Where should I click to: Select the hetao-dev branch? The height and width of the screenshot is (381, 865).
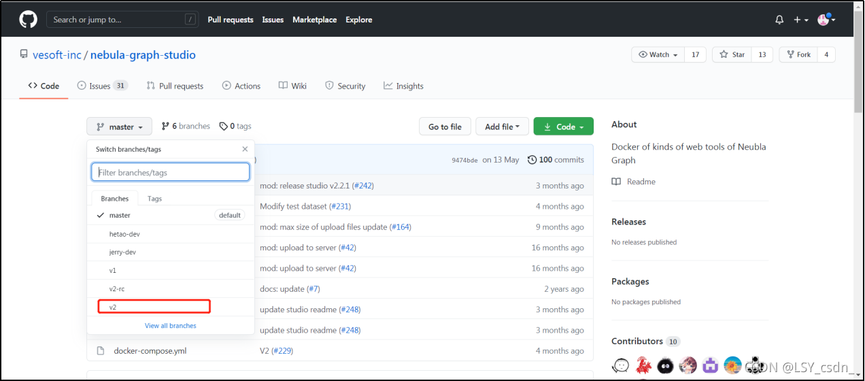coord(171,234)
